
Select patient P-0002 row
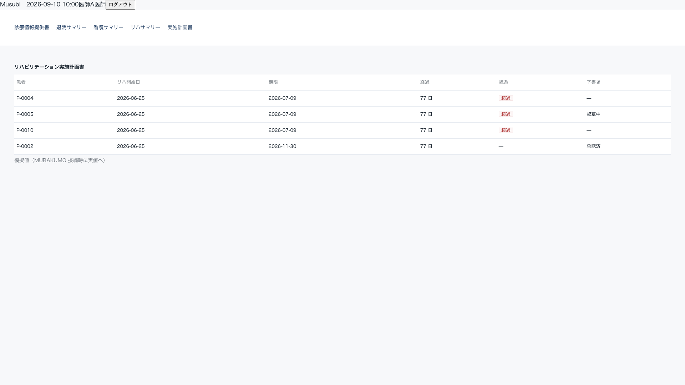click(x=342, y=147)
